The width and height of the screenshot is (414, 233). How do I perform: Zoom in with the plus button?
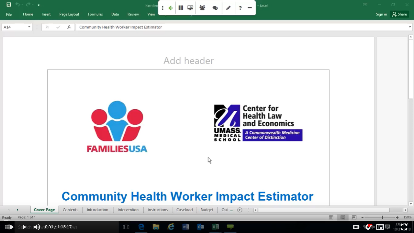tap(397, 217)
